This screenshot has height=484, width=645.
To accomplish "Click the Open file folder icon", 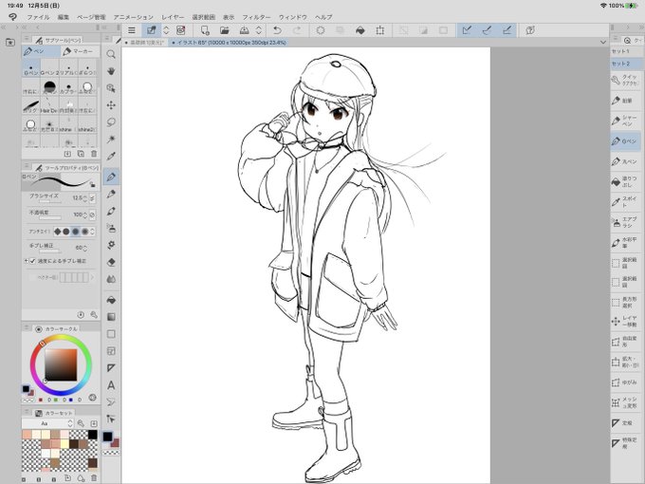I will pos(224,30).
